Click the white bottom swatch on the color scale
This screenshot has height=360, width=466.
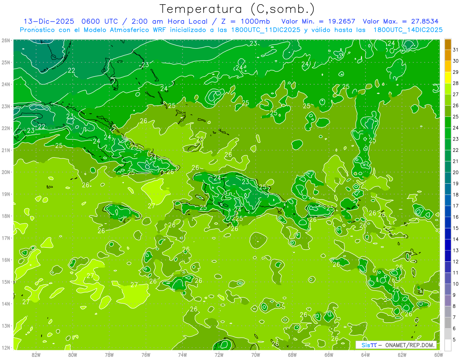(x=448, y=345)
